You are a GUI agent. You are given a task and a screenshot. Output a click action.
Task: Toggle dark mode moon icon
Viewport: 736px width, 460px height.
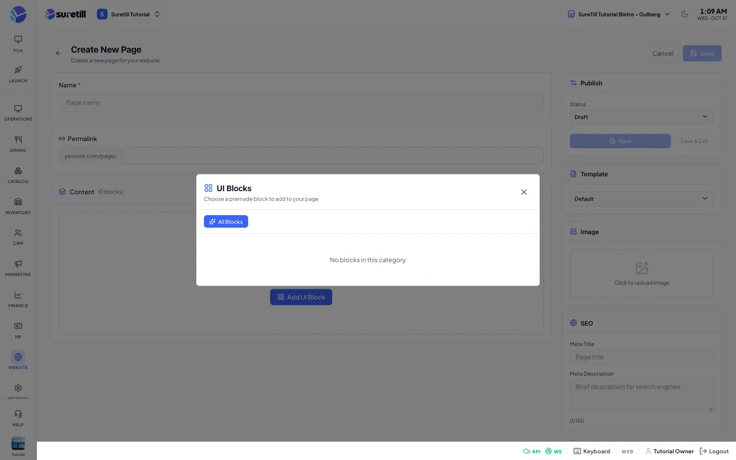pos(685,14)
